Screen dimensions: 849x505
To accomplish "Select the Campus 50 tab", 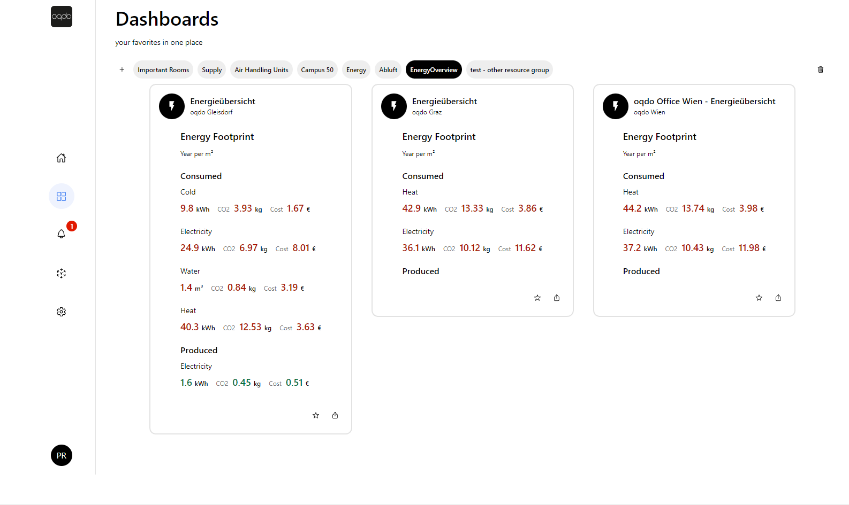I will 317,70.
